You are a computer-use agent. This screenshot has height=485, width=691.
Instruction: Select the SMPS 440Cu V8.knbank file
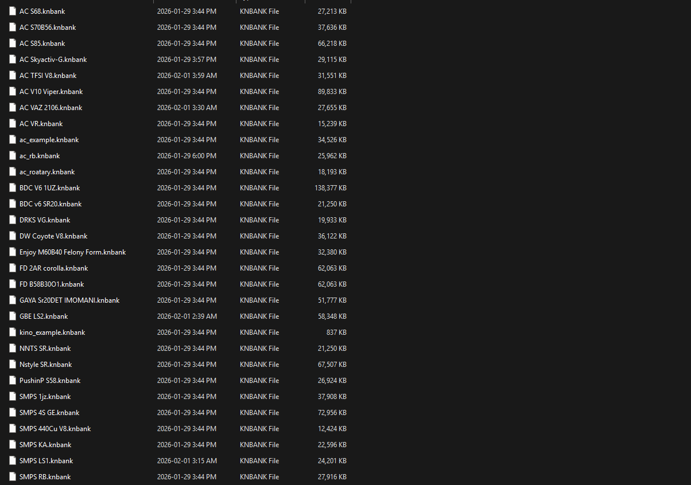pos(55,429)
